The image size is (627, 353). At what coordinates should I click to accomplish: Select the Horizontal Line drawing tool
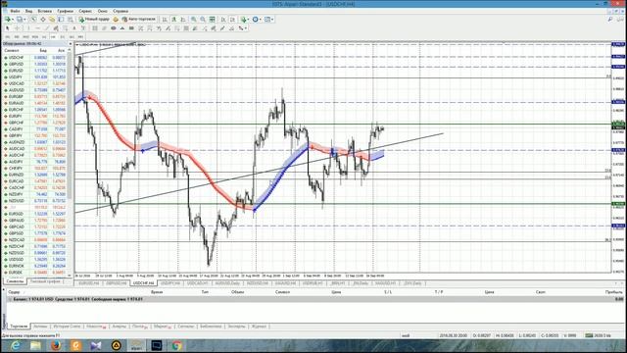tap(37, 28)
